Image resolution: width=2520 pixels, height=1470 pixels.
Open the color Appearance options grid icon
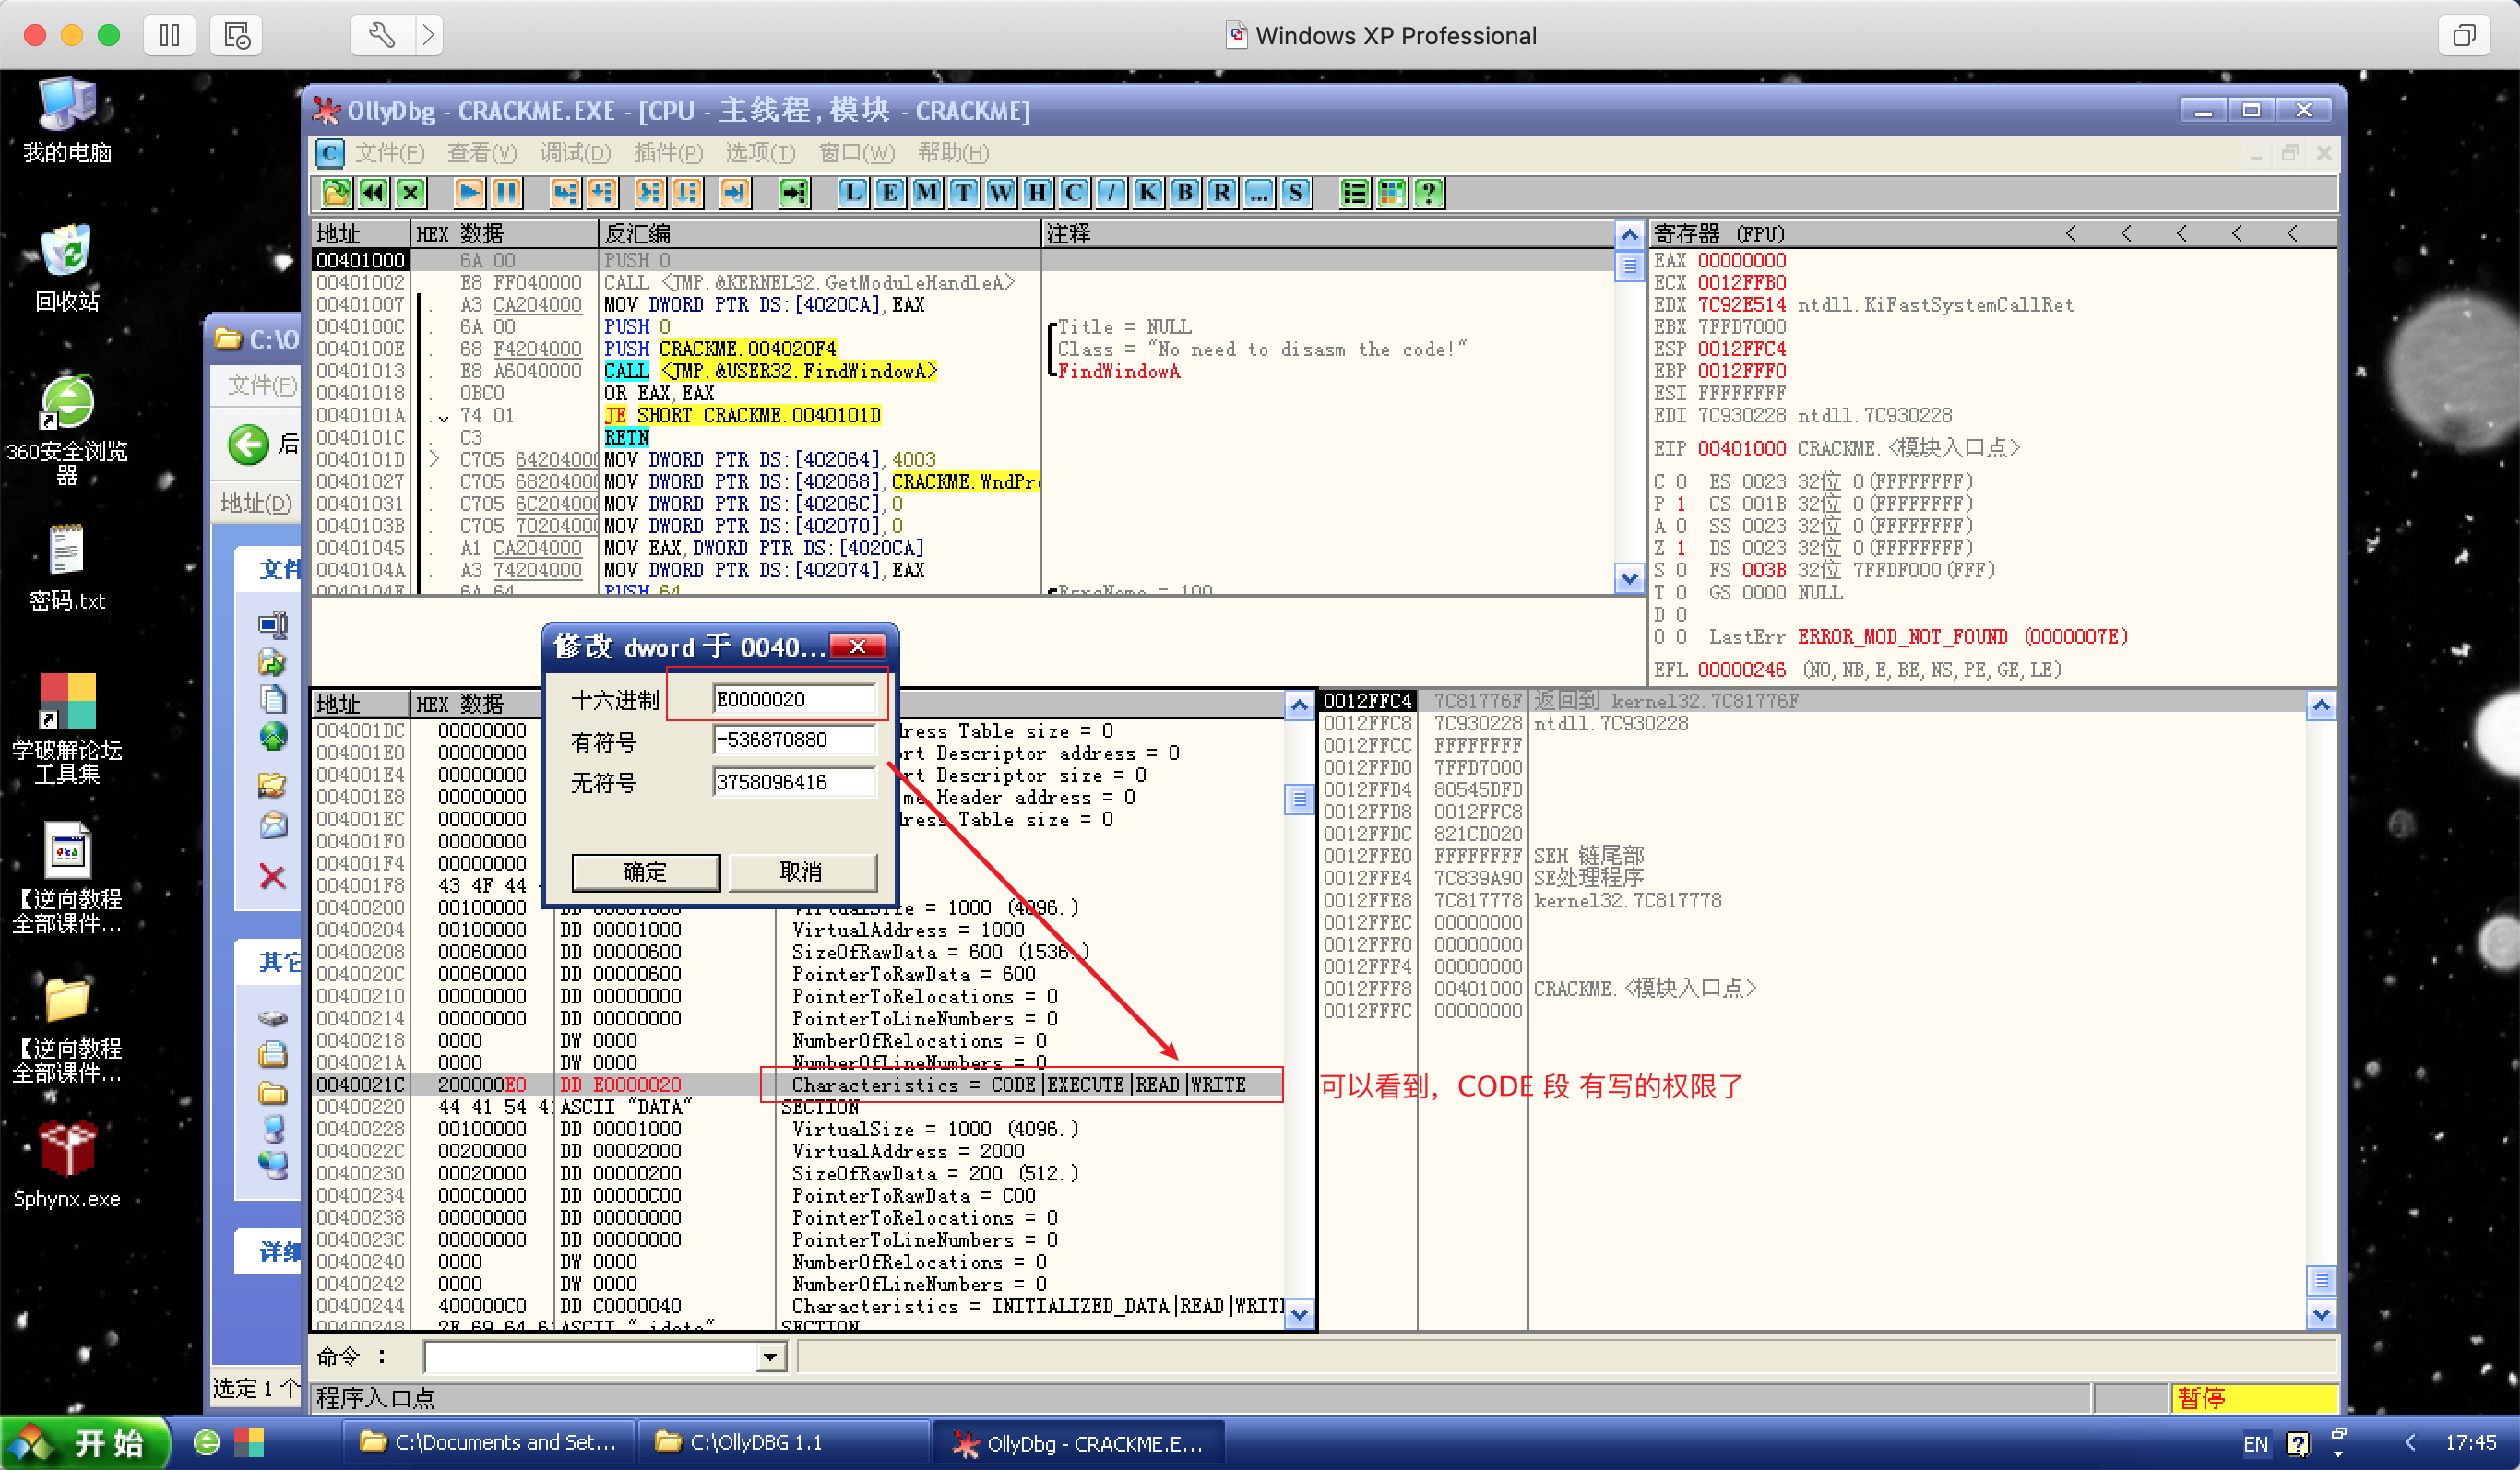tap(1392, 192)
